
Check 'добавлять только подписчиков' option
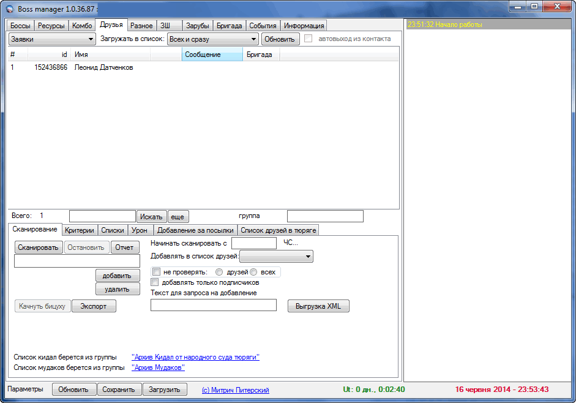coord(155,282)
